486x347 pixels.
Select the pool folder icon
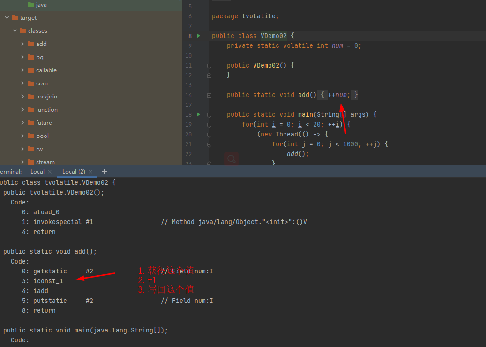click(30, 136)
